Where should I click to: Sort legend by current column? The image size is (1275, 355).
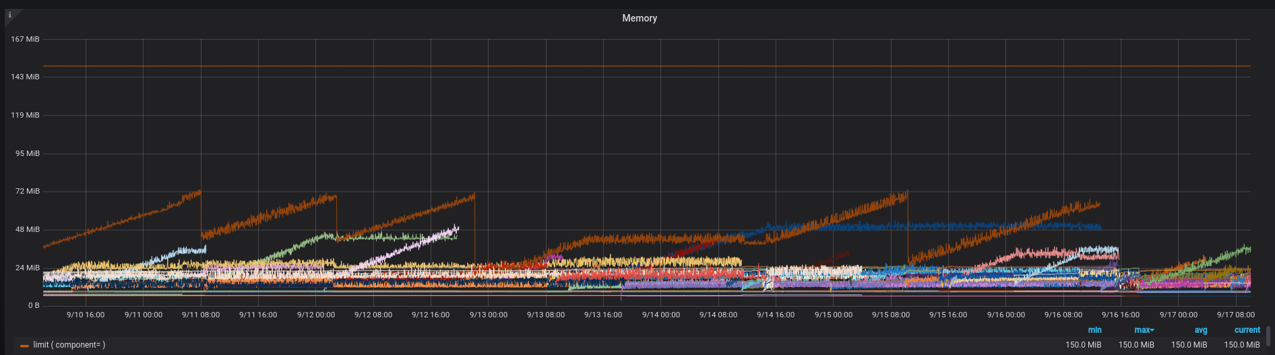tap(1247, 330)
